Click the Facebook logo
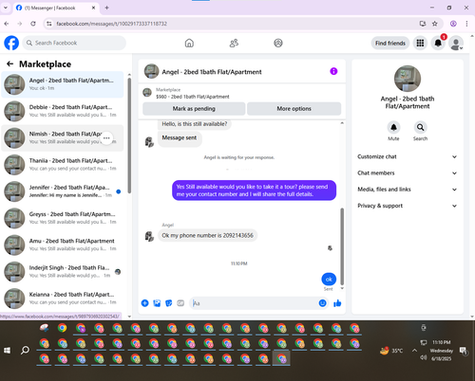Image resolution: width=475 pixels, height=381 pixels. [11, 43]
